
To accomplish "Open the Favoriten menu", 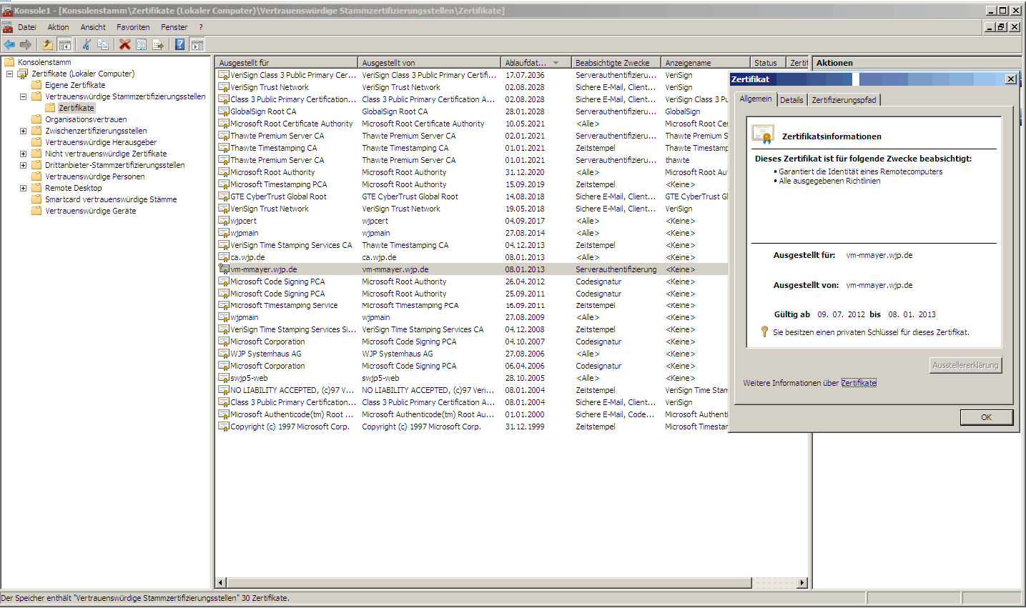I will [x=133, y=27].
